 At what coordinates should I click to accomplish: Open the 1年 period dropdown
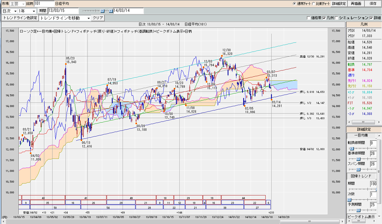(x=27, y=11)
